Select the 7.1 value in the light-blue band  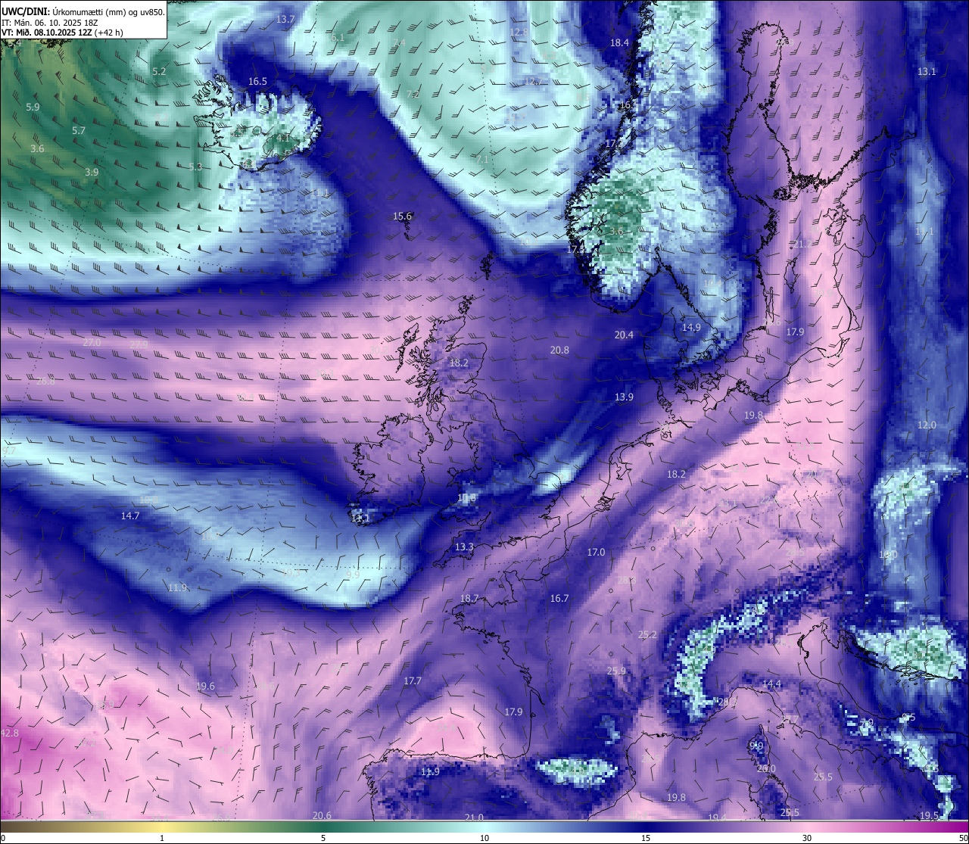point(482,160)
